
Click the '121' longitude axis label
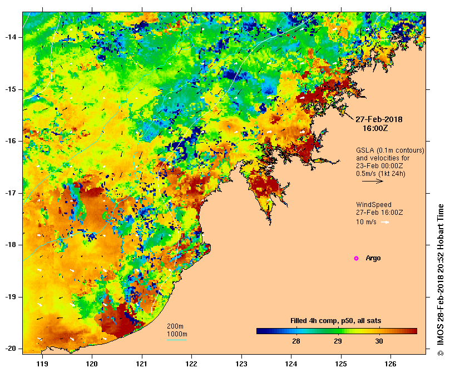pos(142,364)
